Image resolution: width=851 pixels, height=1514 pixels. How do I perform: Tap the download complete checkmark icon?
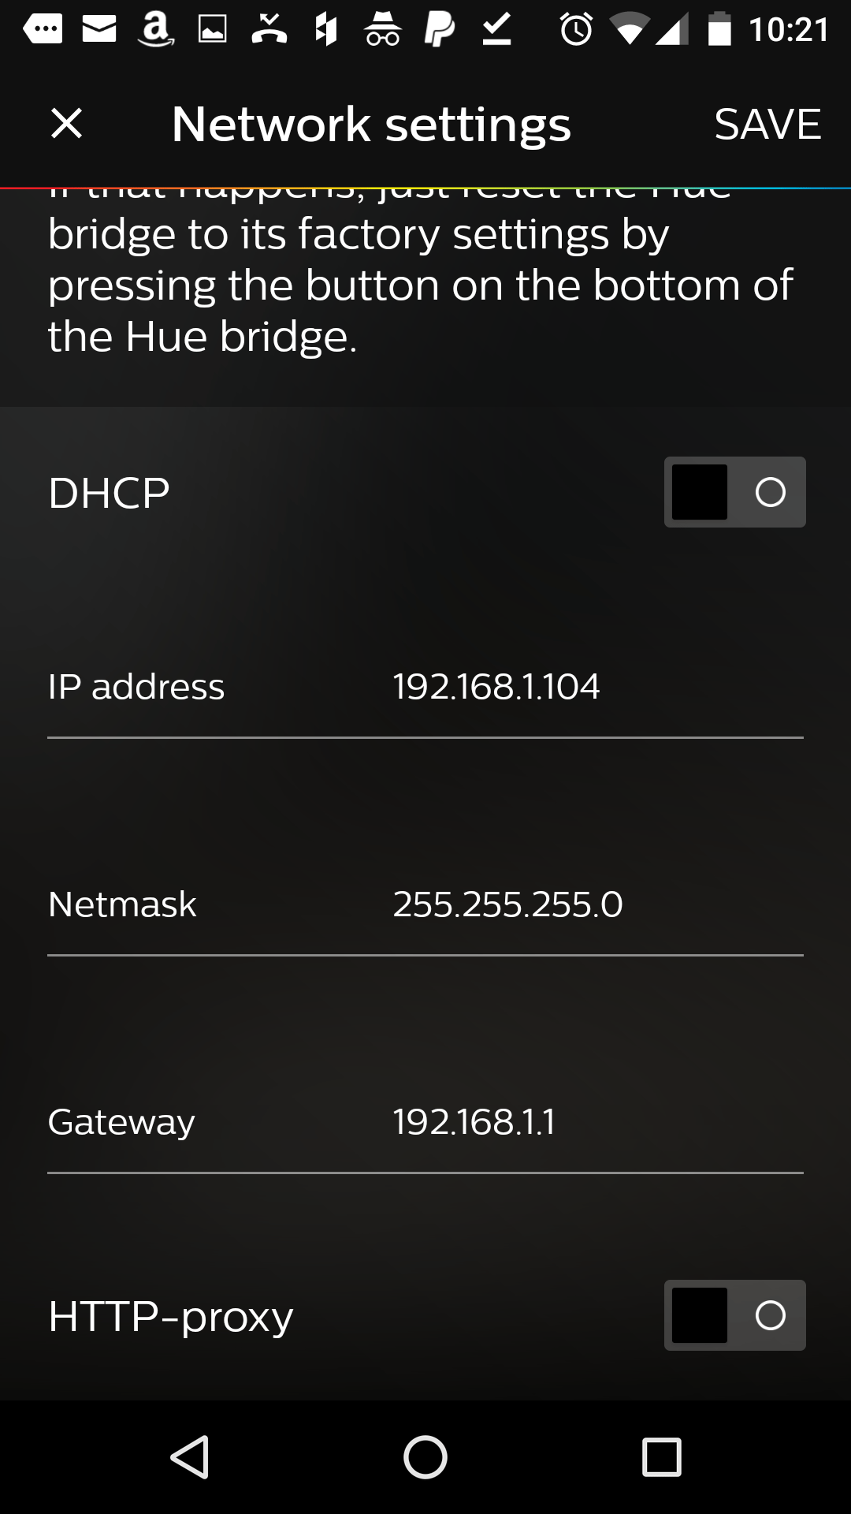496,30
